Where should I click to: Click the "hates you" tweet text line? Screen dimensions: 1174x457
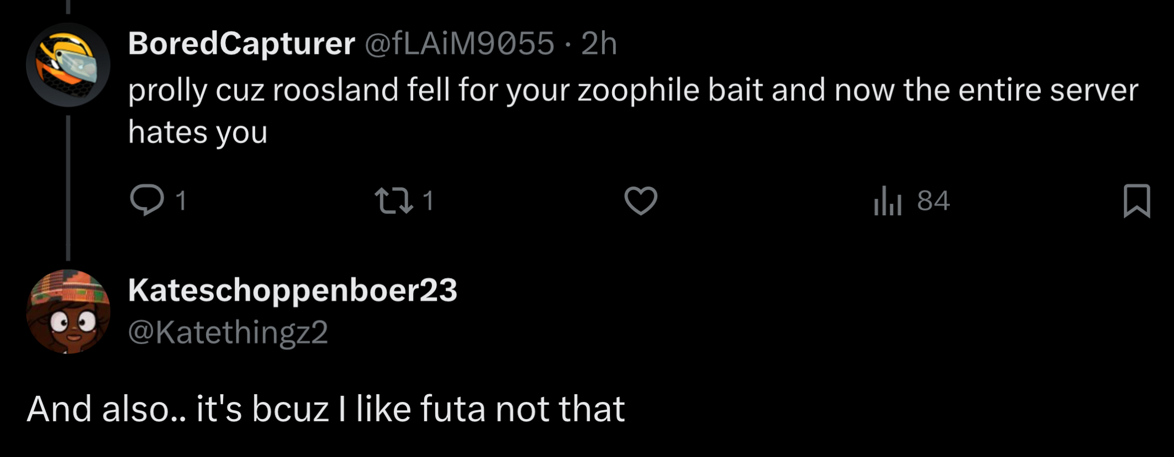(x=198, y=132)
